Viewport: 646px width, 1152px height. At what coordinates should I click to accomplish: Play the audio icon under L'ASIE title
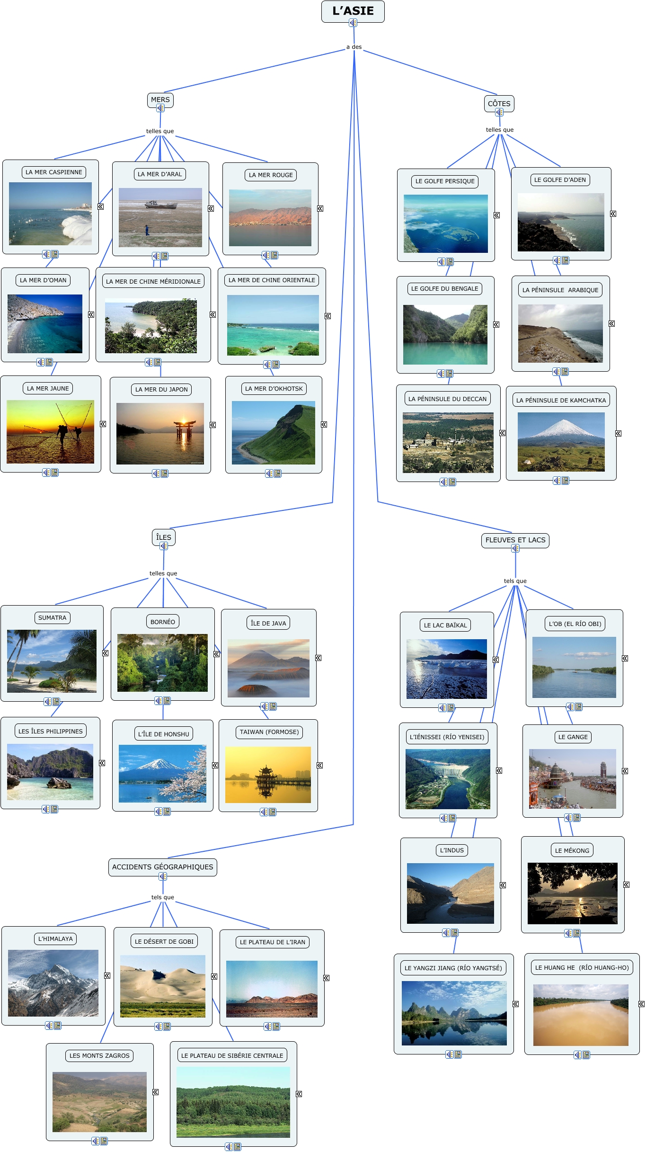tap(353, 23)
